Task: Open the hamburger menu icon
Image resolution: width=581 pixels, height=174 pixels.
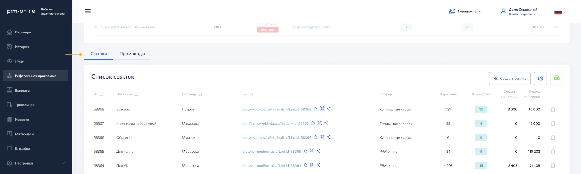Action: [88, 11]
